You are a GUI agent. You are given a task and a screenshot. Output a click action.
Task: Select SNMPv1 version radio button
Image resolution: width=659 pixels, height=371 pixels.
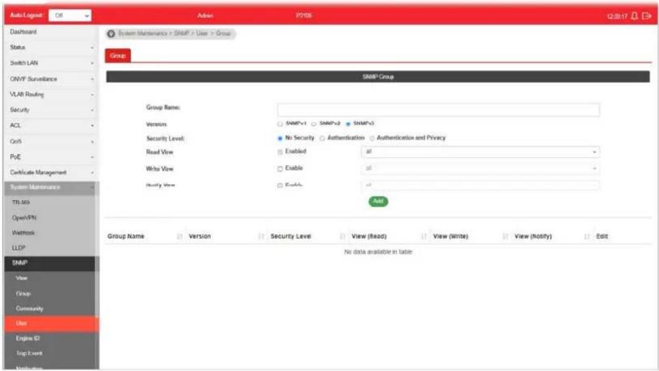(280, 124)
